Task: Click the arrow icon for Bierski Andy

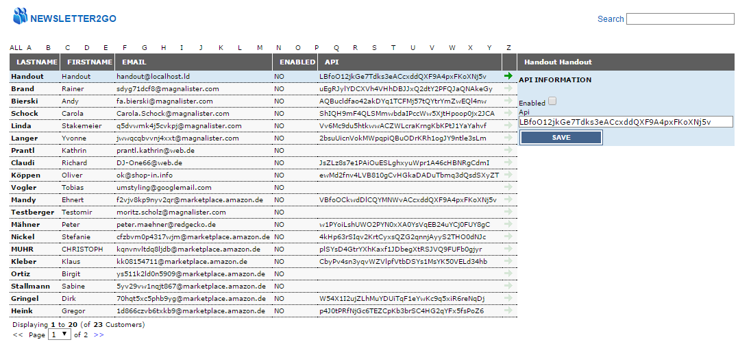Action: 508,100
